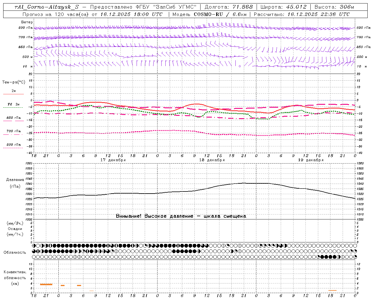The image size is (372, 298).
Task: Click the forecast start 16.12.2025 18:00 UTC
Action: point(132,14)
